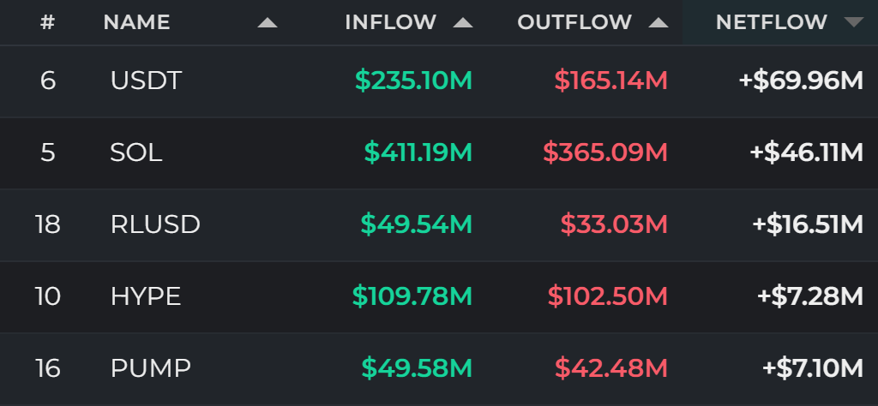Click the # rank column header

tap(48, 22)
